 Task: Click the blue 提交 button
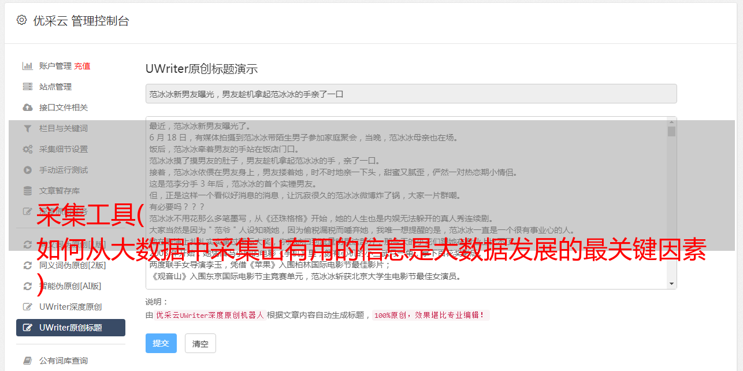[161, 343]
